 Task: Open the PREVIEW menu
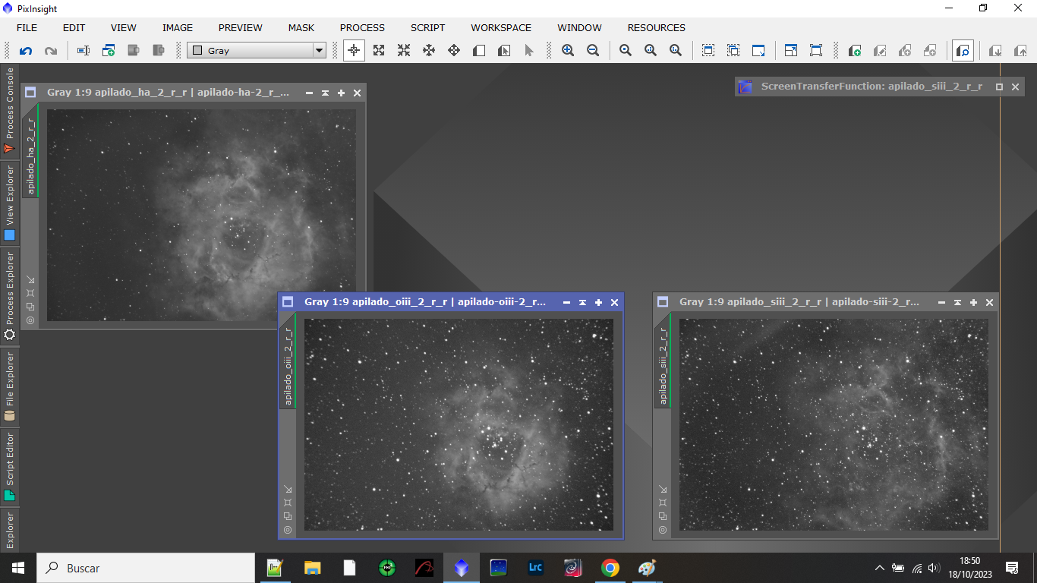click(x=241, y=27)
